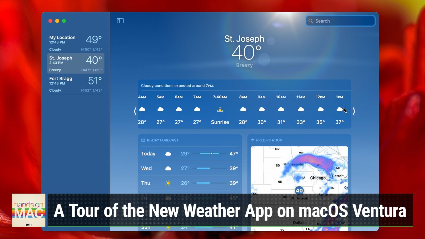Image resolution: width=425 pixels, height=239 pixels.
Task: Click the calendar icon next to 10-Day Forecast
Action: pyautogui.click(x=143, y=140)
